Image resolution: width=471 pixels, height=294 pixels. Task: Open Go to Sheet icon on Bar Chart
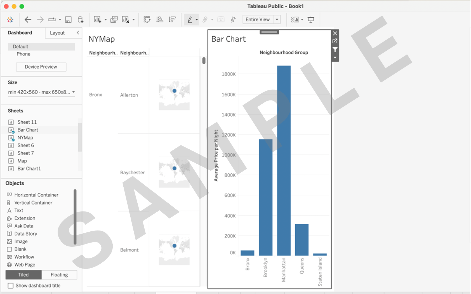point(335,41)
